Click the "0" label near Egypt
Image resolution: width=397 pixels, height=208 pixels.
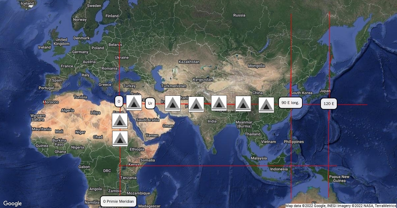coord(119,101)
